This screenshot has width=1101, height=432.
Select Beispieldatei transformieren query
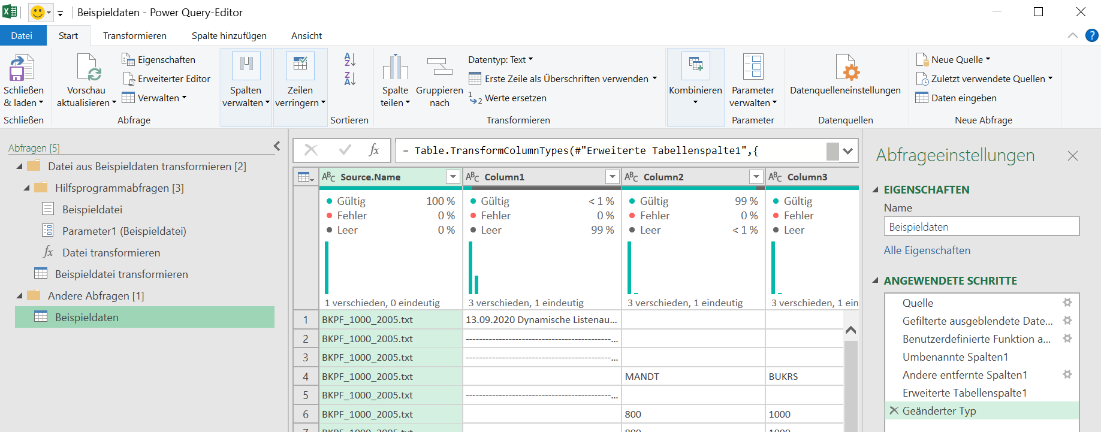[x=121, y=274]
